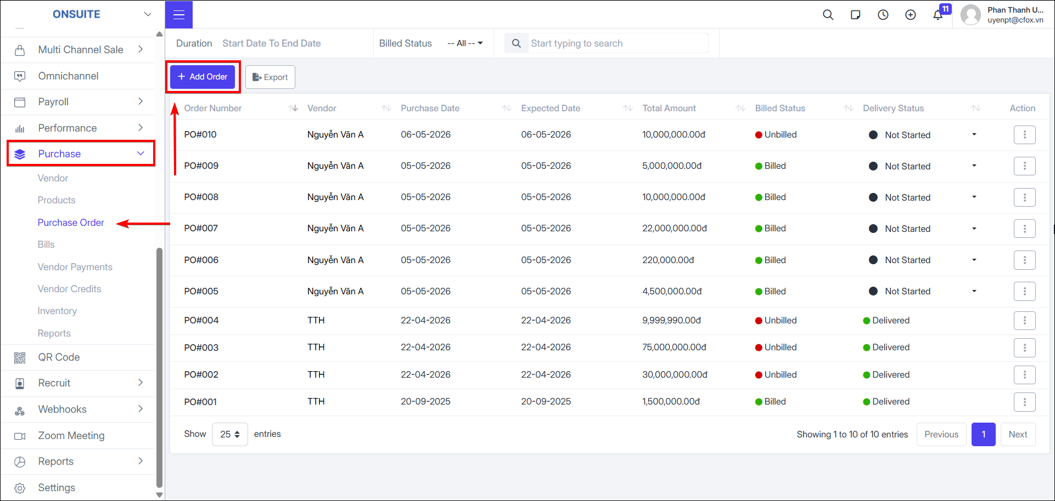Viewport: 1055px width, 501px height.
Task: Open Vendor under Purchase
Action: click(x=53, y=178)
